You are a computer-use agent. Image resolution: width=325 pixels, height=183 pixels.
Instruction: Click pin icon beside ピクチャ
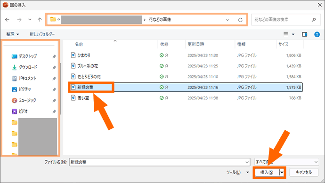54,89
